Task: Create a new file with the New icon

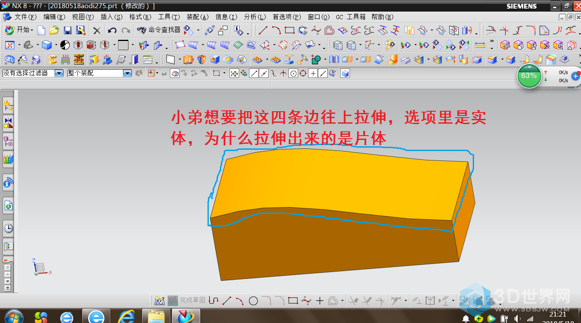Action: tap(41, 30)
